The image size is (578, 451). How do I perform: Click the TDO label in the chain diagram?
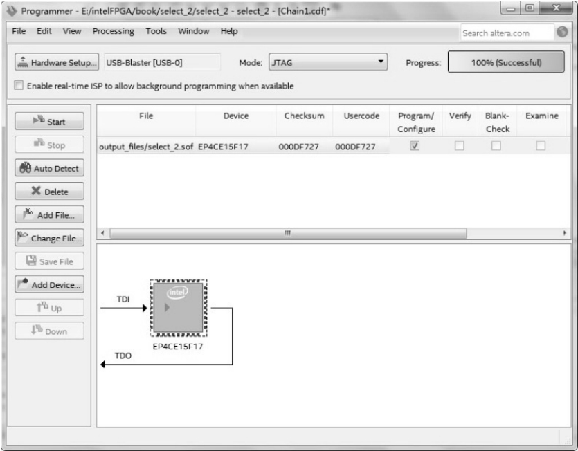(123, 356)
